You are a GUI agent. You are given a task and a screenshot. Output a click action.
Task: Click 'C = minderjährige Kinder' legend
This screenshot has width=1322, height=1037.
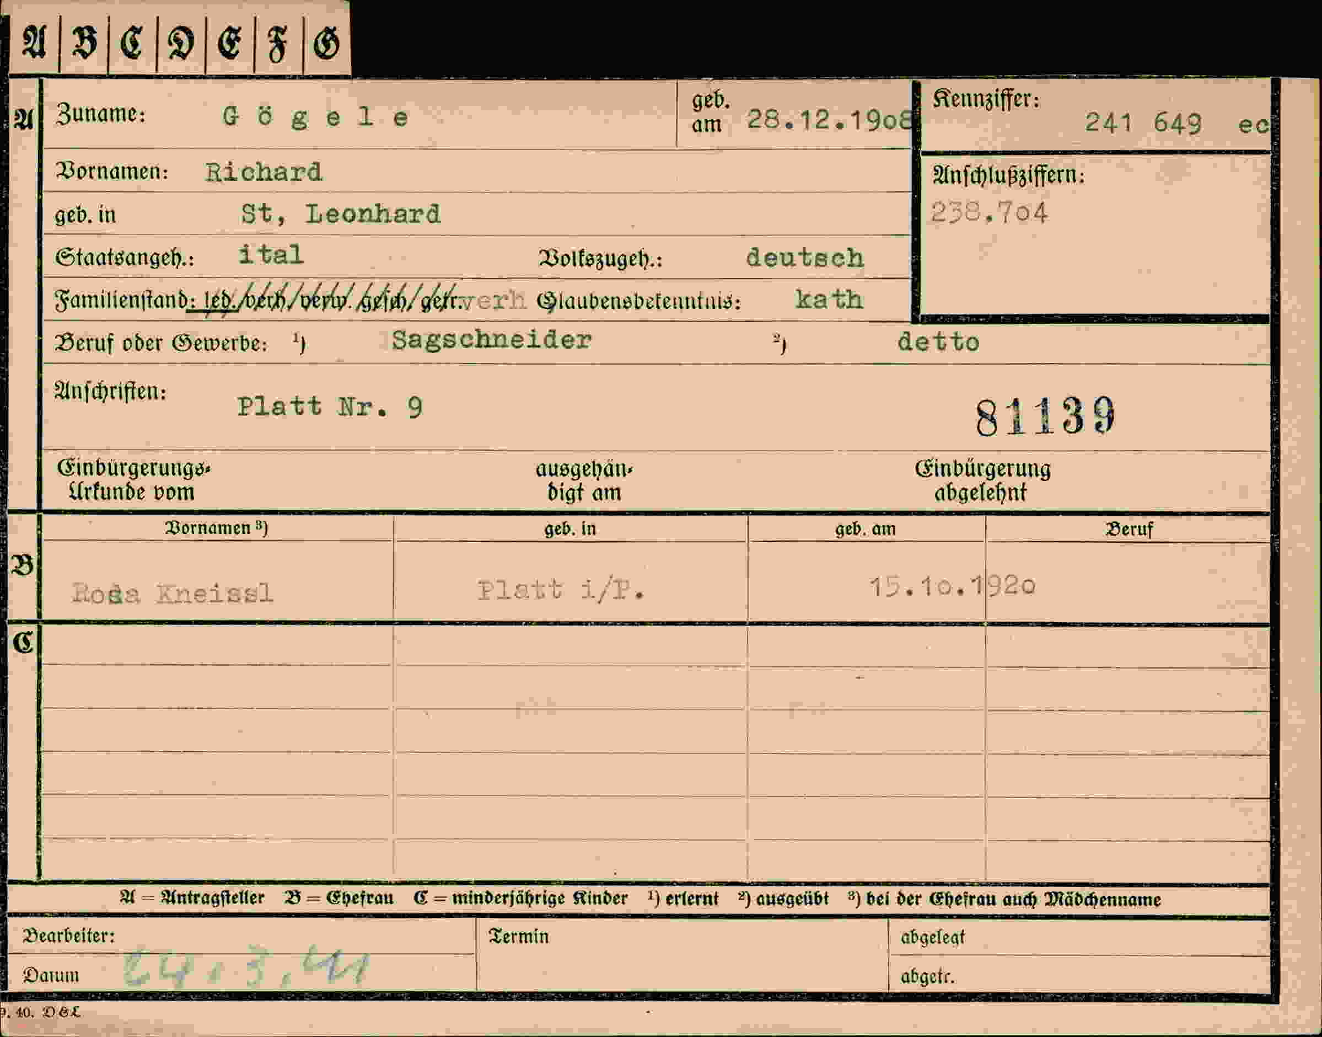coord(520,898)
